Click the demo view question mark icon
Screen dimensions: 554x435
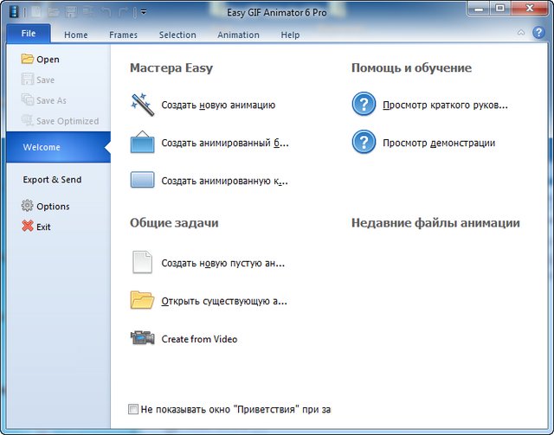(x=364, y=143)
